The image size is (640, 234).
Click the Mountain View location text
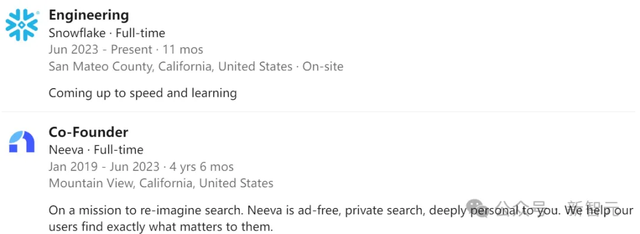pos(161,183)
